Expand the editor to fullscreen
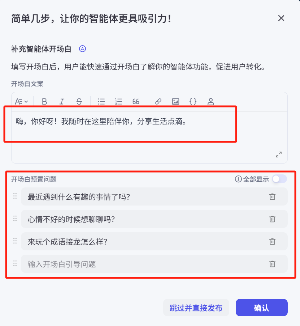 pyautogui.click(x=278, y=154)
